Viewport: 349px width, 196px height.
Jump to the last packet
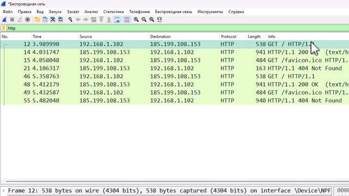tap(109, 20)
